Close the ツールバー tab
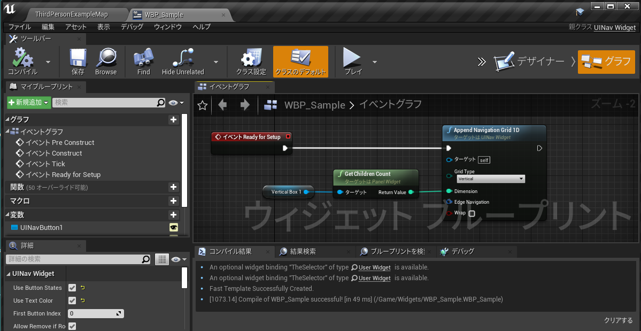 pos(79,39)
